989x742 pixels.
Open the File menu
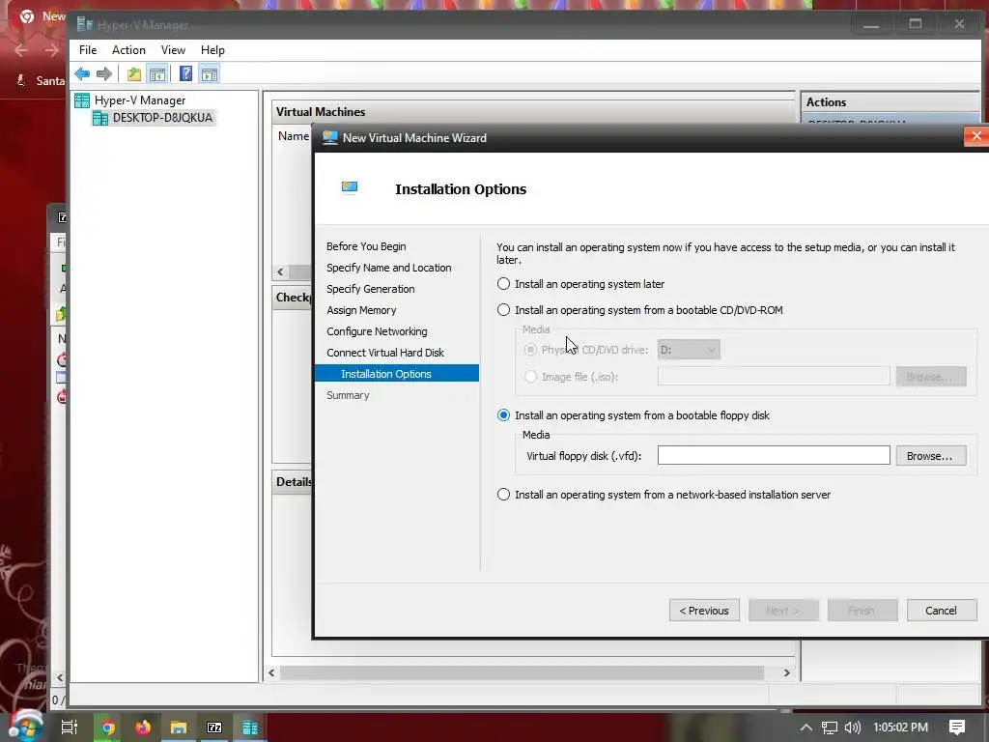pyautogui.click(x=88, y=50)
